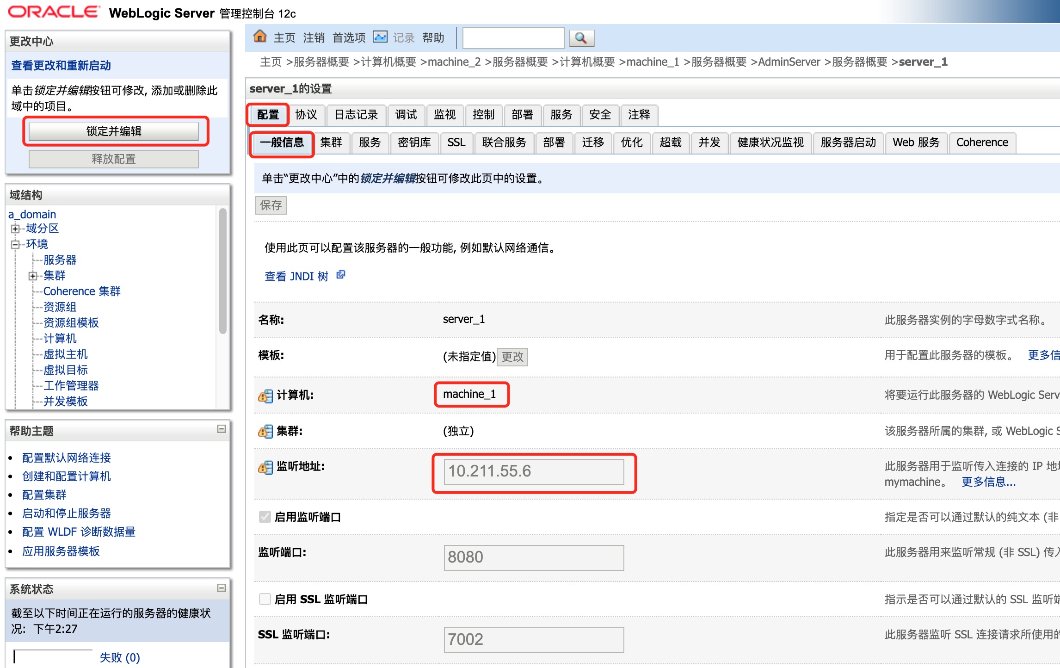Click the 监听地址 input field
The image size is (1060, 668).
[x=534, y=471]
